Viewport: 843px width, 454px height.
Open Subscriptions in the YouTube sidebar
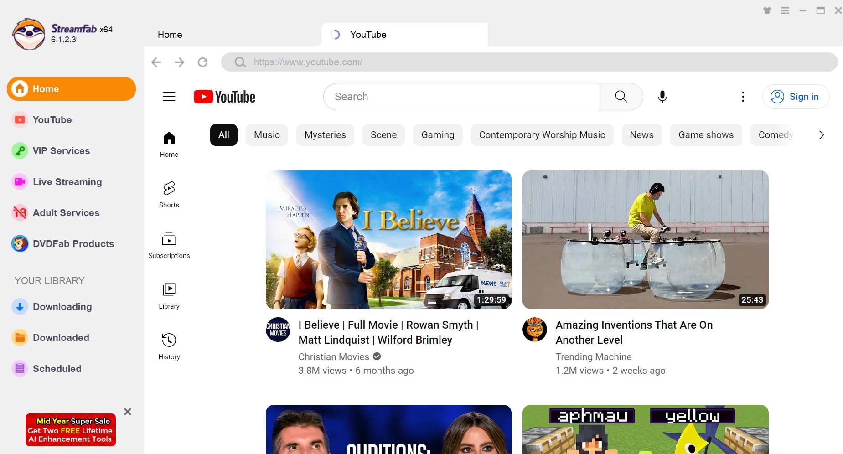click(x=169, y=245)
